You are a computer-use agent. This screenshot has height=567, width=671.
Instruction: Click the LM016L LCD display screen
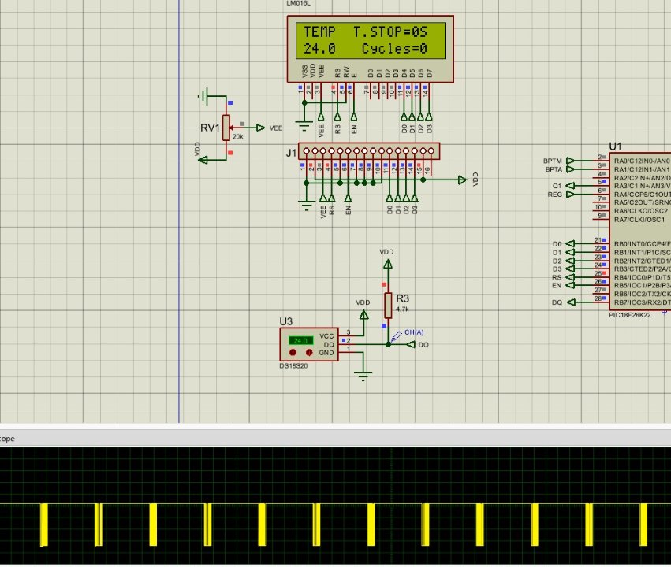click(x=370, y=40)
